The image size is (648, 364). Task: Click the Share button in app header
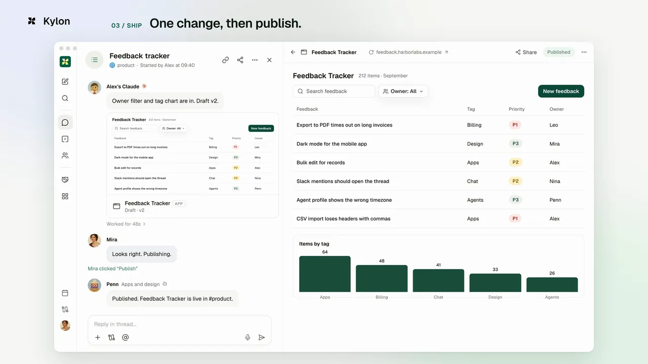[526, 52]
